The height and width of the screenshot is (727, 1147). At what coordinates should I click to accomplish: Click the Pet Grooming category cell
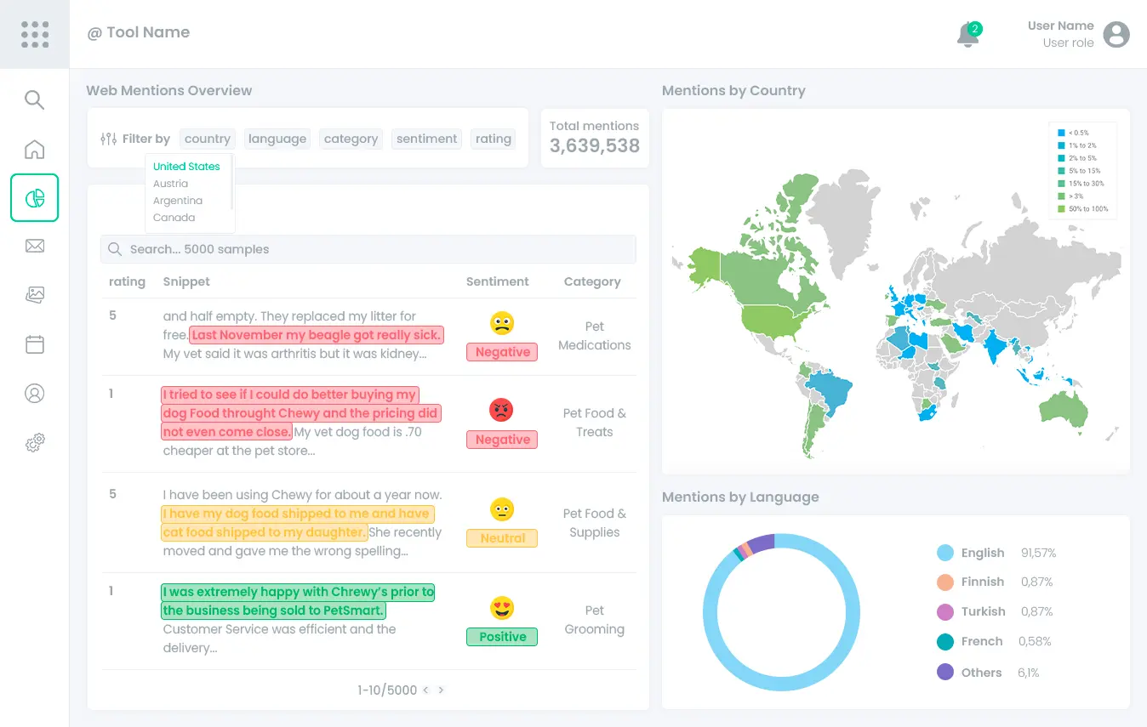[595, 620]
